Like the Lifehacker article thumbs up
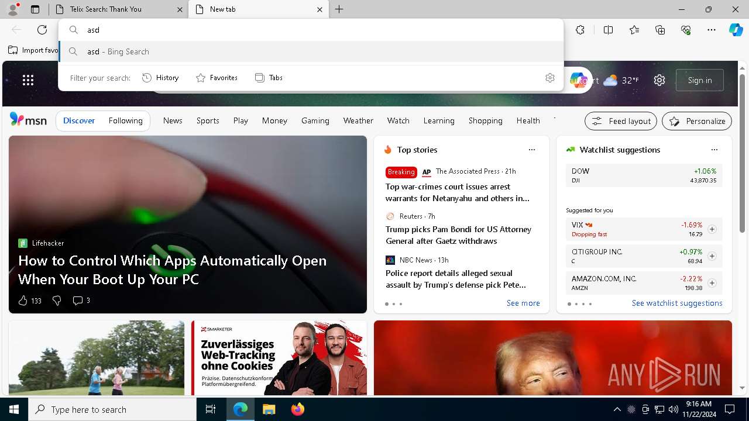This screenshot has height=421, width=749. tap(29, 301)
